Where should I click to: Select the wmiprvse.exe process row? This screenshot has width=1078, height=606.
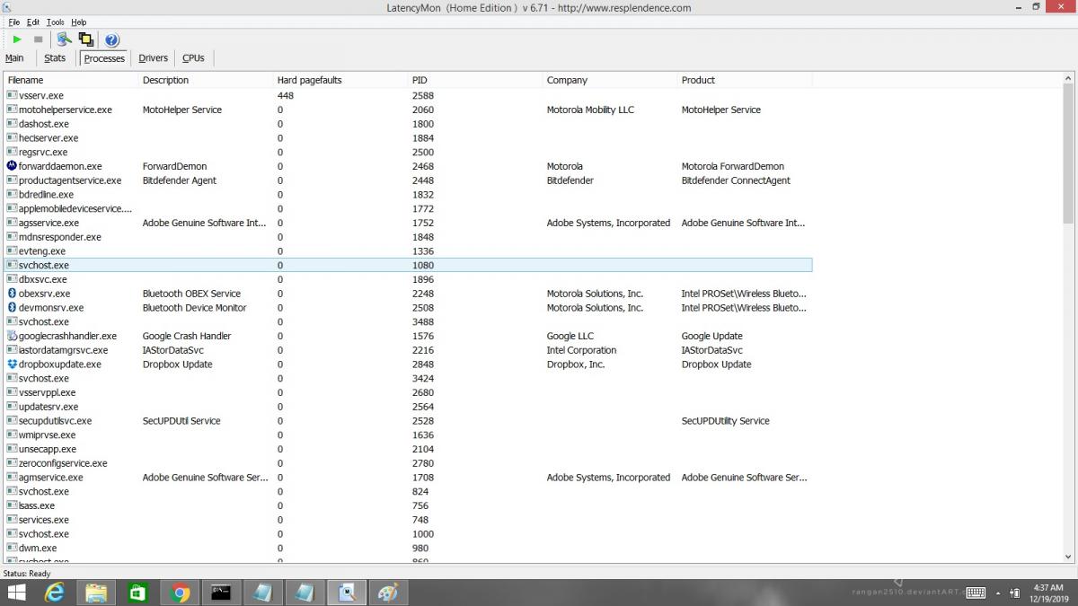pyautogui.click(x=408, y=435)
